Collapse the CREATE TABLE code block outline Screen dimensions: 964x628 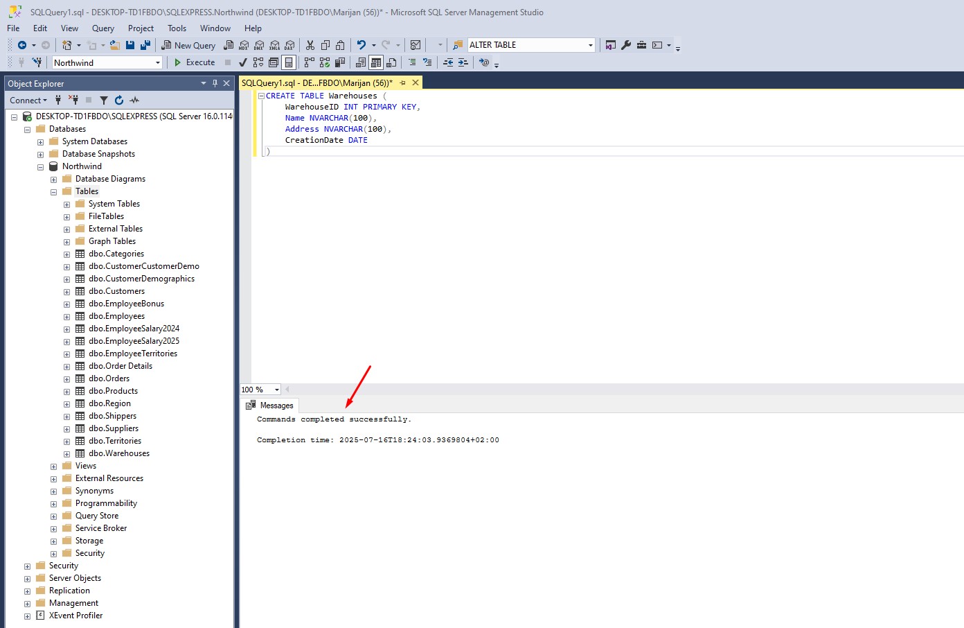pyautogui.click(x=261, y=96)
